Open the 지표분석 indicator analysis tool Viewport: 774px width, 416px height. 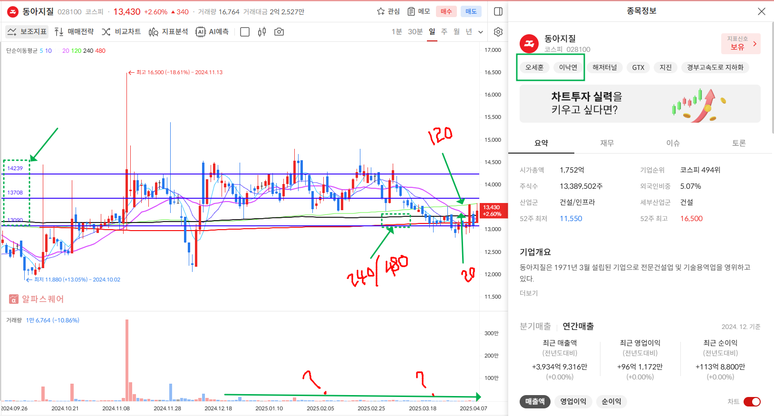[168, 32]
